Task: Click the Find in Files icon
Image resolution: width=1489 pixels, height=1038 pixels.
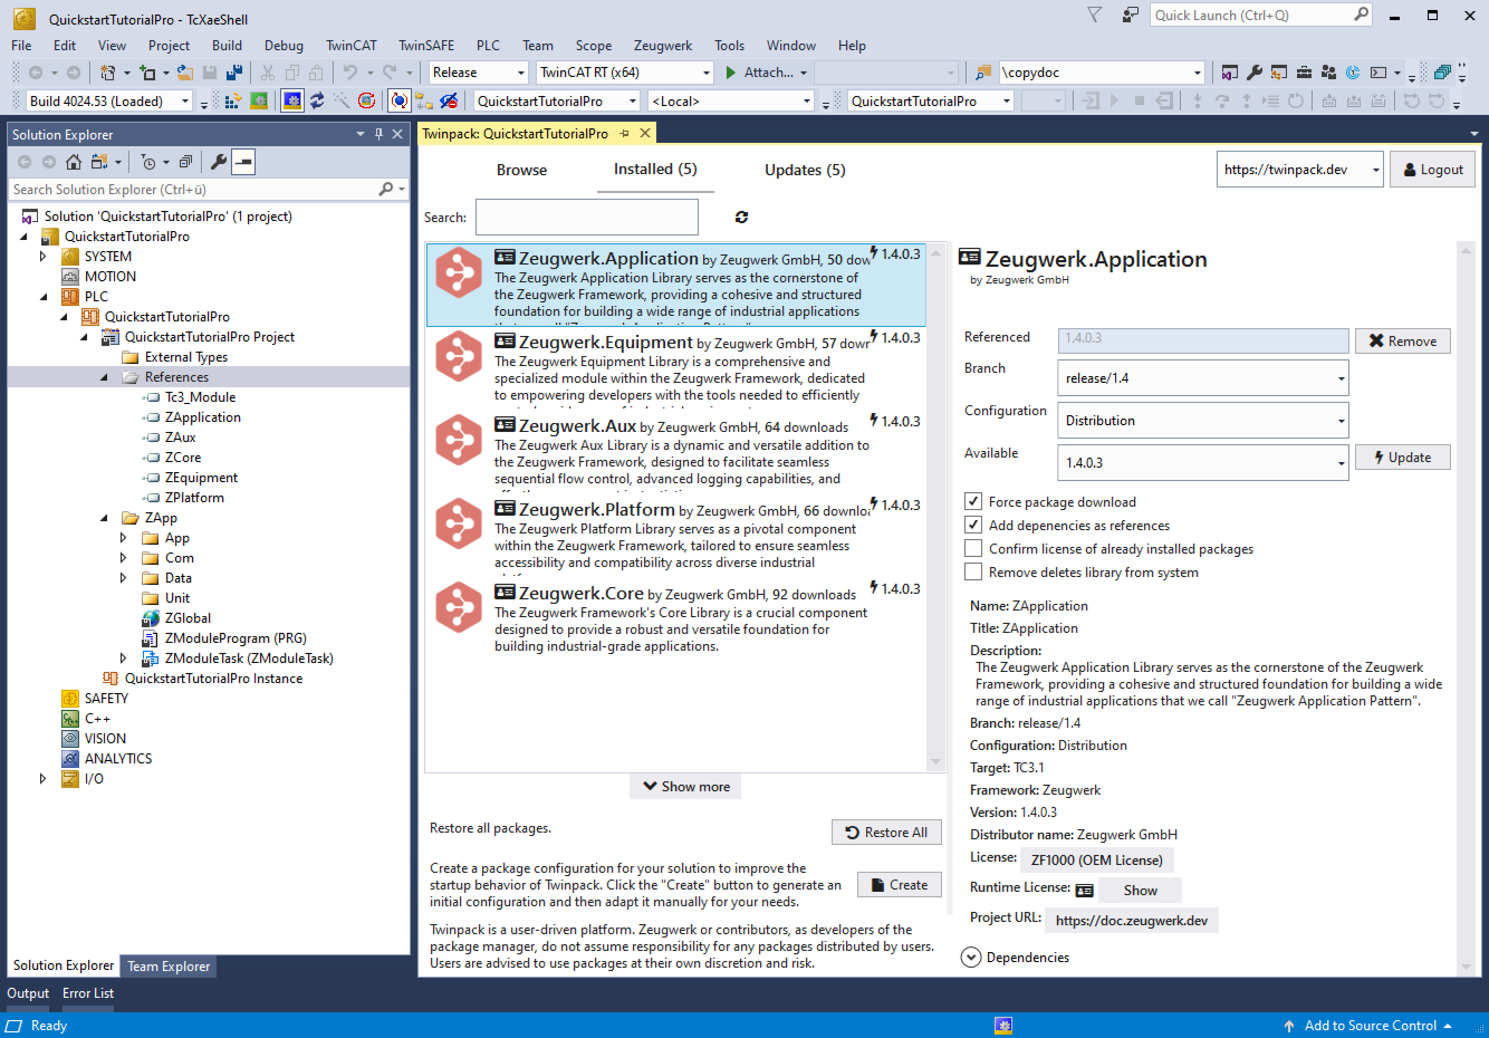Action: click(983, 73)
